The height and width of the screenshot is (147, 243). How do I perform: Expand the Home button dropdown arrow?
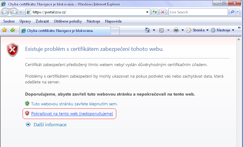[x=154, y=30]
